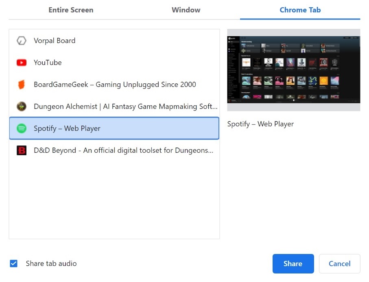Click the Vorpal Board hexagon icon

pyautogui.click(x=21, y=41)
